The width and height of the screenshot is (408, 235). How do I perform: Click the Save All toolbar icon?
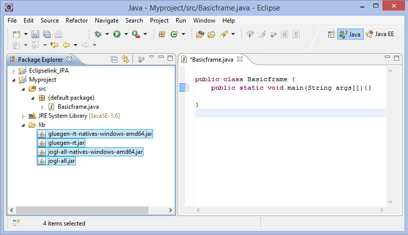click(47, 34)
